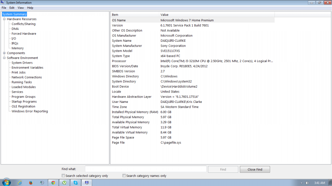Collapse the Software Environment node
The height and width of the screenshot is (186, 332).
[4, 58]
